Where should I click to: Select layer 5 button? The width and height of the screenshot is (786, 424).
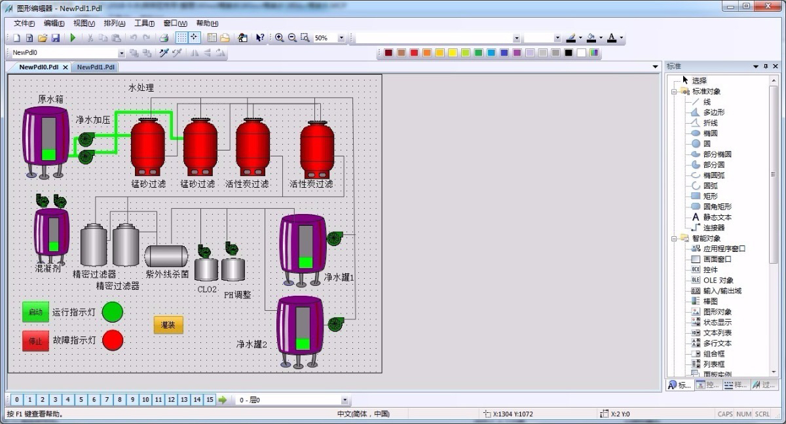click(81, 400)
